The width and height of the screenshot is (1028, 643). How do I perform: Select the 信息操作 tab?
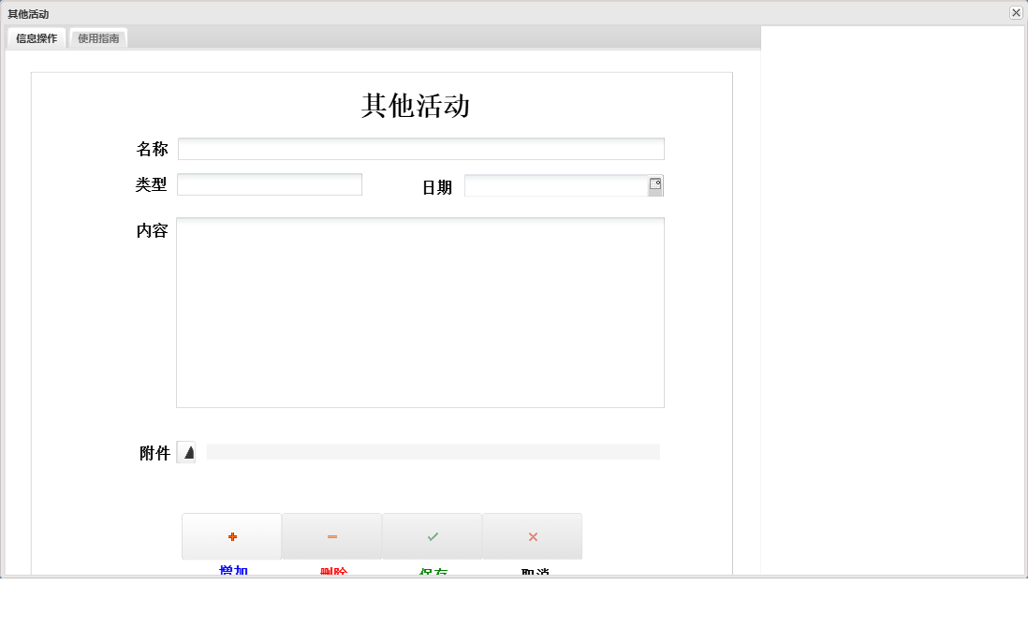point(35,38)
